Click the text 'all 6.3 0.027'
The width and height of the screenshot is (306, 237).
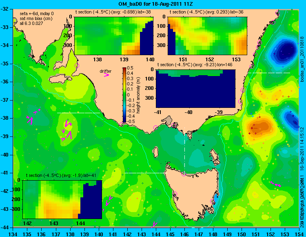[x=31, y=23]
